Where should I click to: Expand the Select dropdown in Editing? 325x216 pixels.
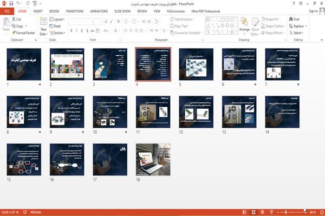coord(296,33)
